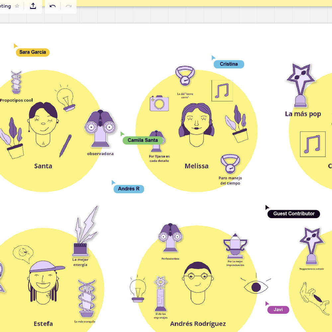Select the binoculars trophy labeled Perfeccionista
The image size is (332, 332).
point(170,238)
